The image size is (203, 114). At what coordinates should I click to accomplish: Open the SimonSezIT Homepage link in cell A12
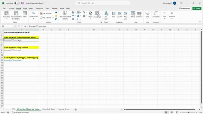pyautogui.click(x=13, y=60)
